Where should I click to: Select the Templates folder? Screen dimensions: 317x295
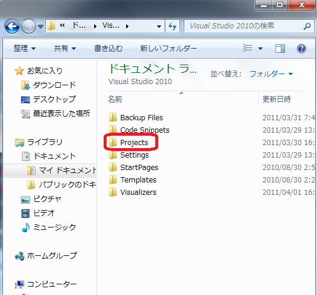coord(139,180)
